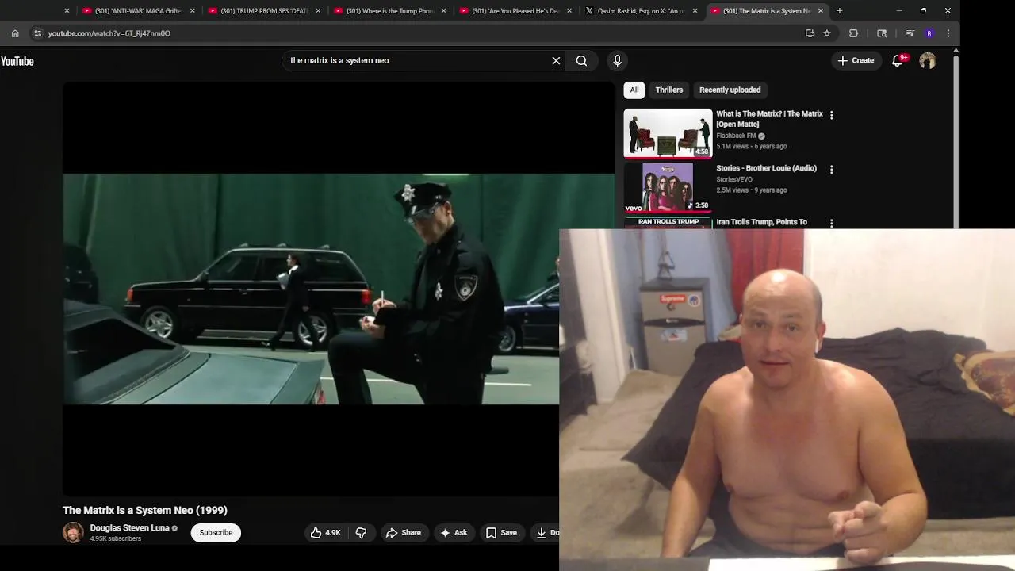Select the Thrillers filter chip
Viewport: 1015px width, 571px height.
[669, 90]
